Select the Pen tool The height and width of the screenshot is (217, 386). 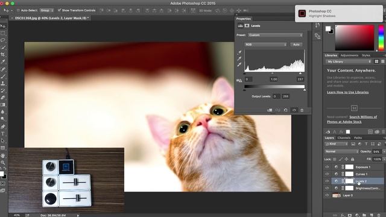pos(3,127)
